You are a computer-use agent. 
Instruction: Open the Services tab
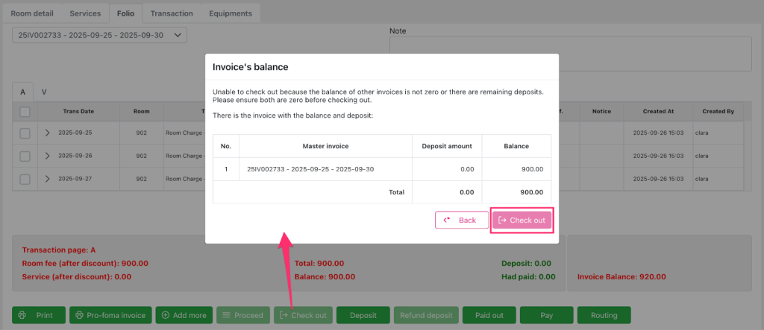(x=85, y=13)
